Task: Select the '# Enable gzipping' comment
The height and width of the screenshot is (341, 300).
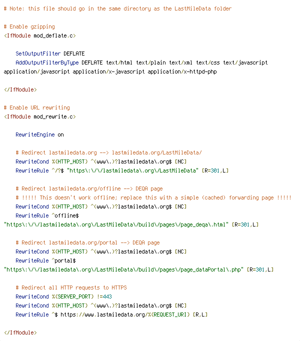Action: click(29, 26)
